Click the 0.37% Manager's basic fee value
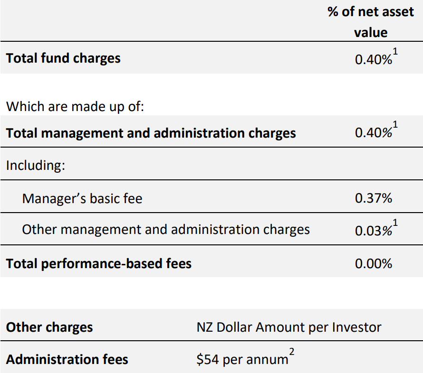This screenshot has height=373, width=423. (x=374, y=198)
